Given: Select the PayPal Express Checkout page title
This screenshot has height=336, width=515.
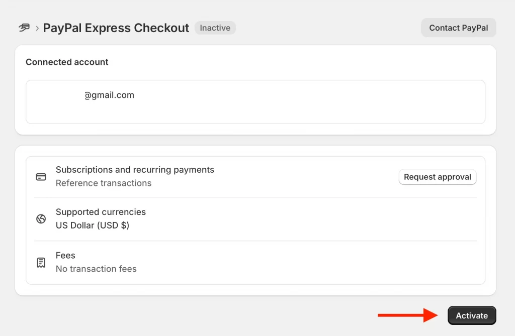Looking at the screenshot, I should (x=116, y=28).
